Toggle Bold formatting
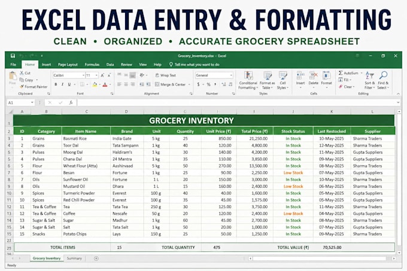 click(56, 84)
